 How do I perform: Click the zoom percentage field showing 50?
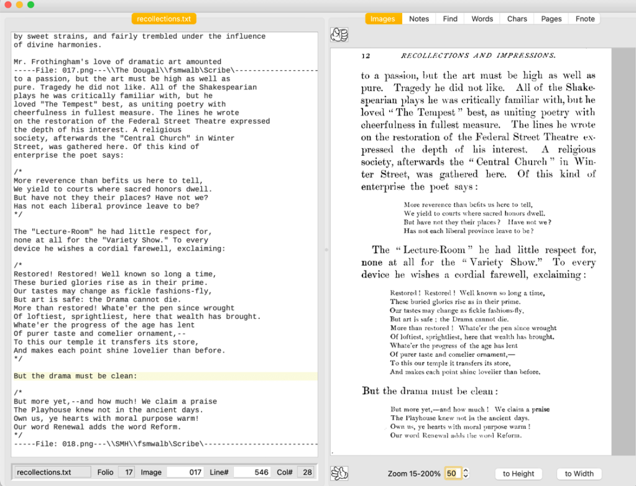tap(452, 474)
